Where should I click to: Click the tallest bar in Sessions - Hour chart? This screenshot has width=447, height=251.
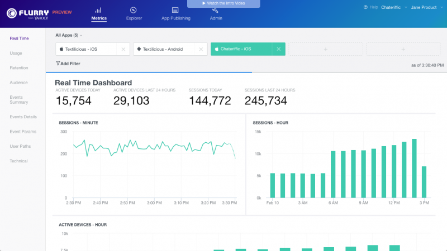(414, 168)
